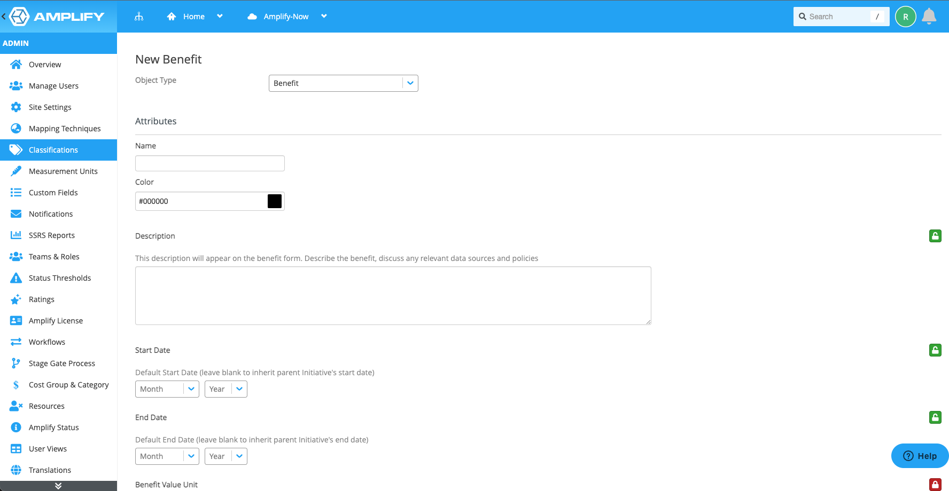Unlock the Benefit Value Unit field
The width and height of the screenshot is (949, 491).
[x=935, y=484]
